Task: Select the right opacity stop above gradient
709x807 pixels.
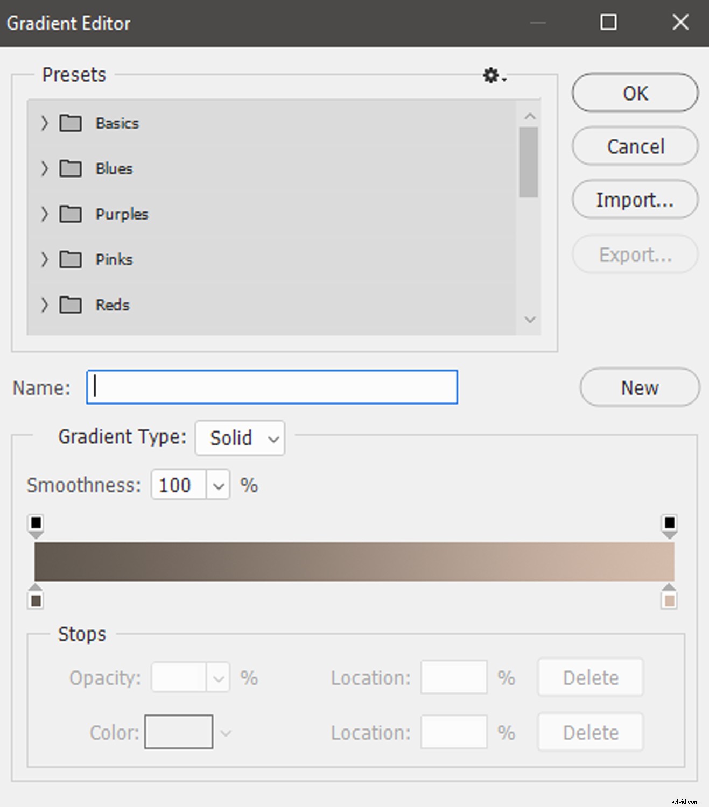Action: click(x=669, y=524)
